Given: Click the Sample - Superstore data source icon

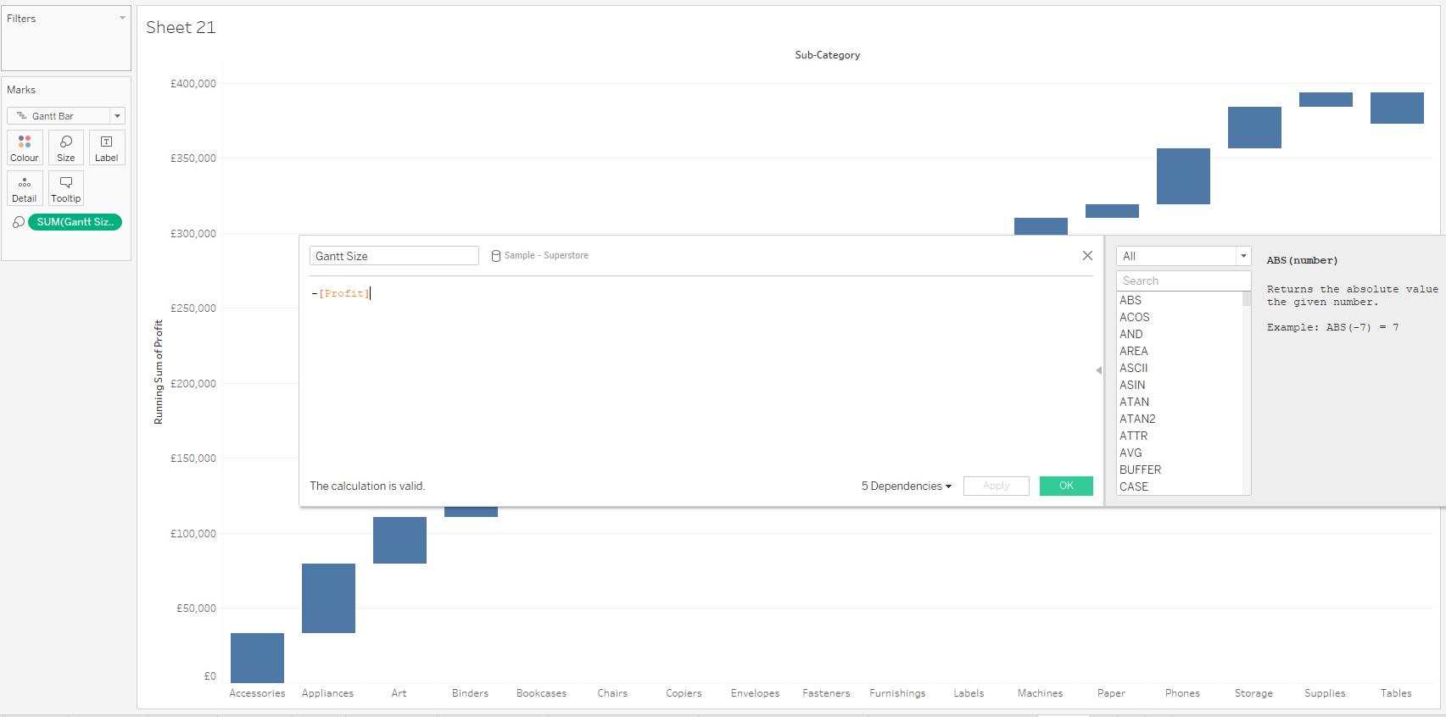Looking at the screenshot, I should pos(496,256).
